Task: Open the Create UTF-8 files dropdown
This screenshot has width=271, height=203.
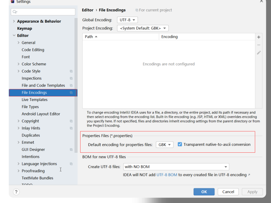Action: tap(176, 167)
